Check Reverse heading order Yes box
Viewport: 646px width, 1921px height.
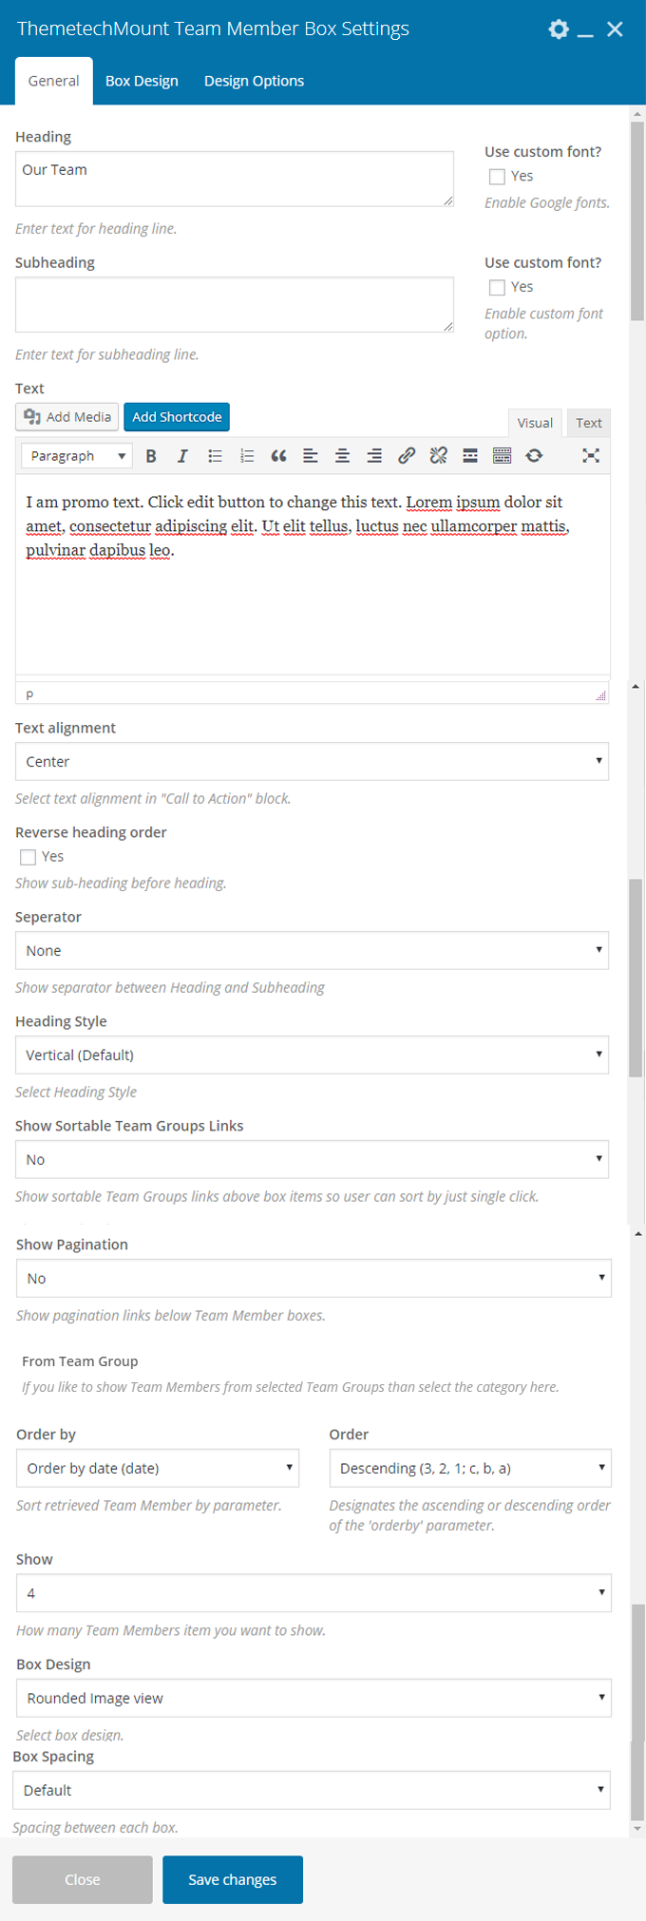28,857
